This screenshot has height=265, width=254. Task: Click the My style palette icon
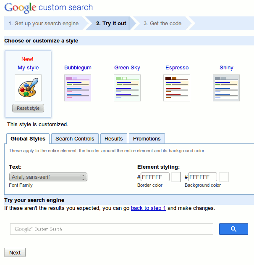[x=28, y=88]
